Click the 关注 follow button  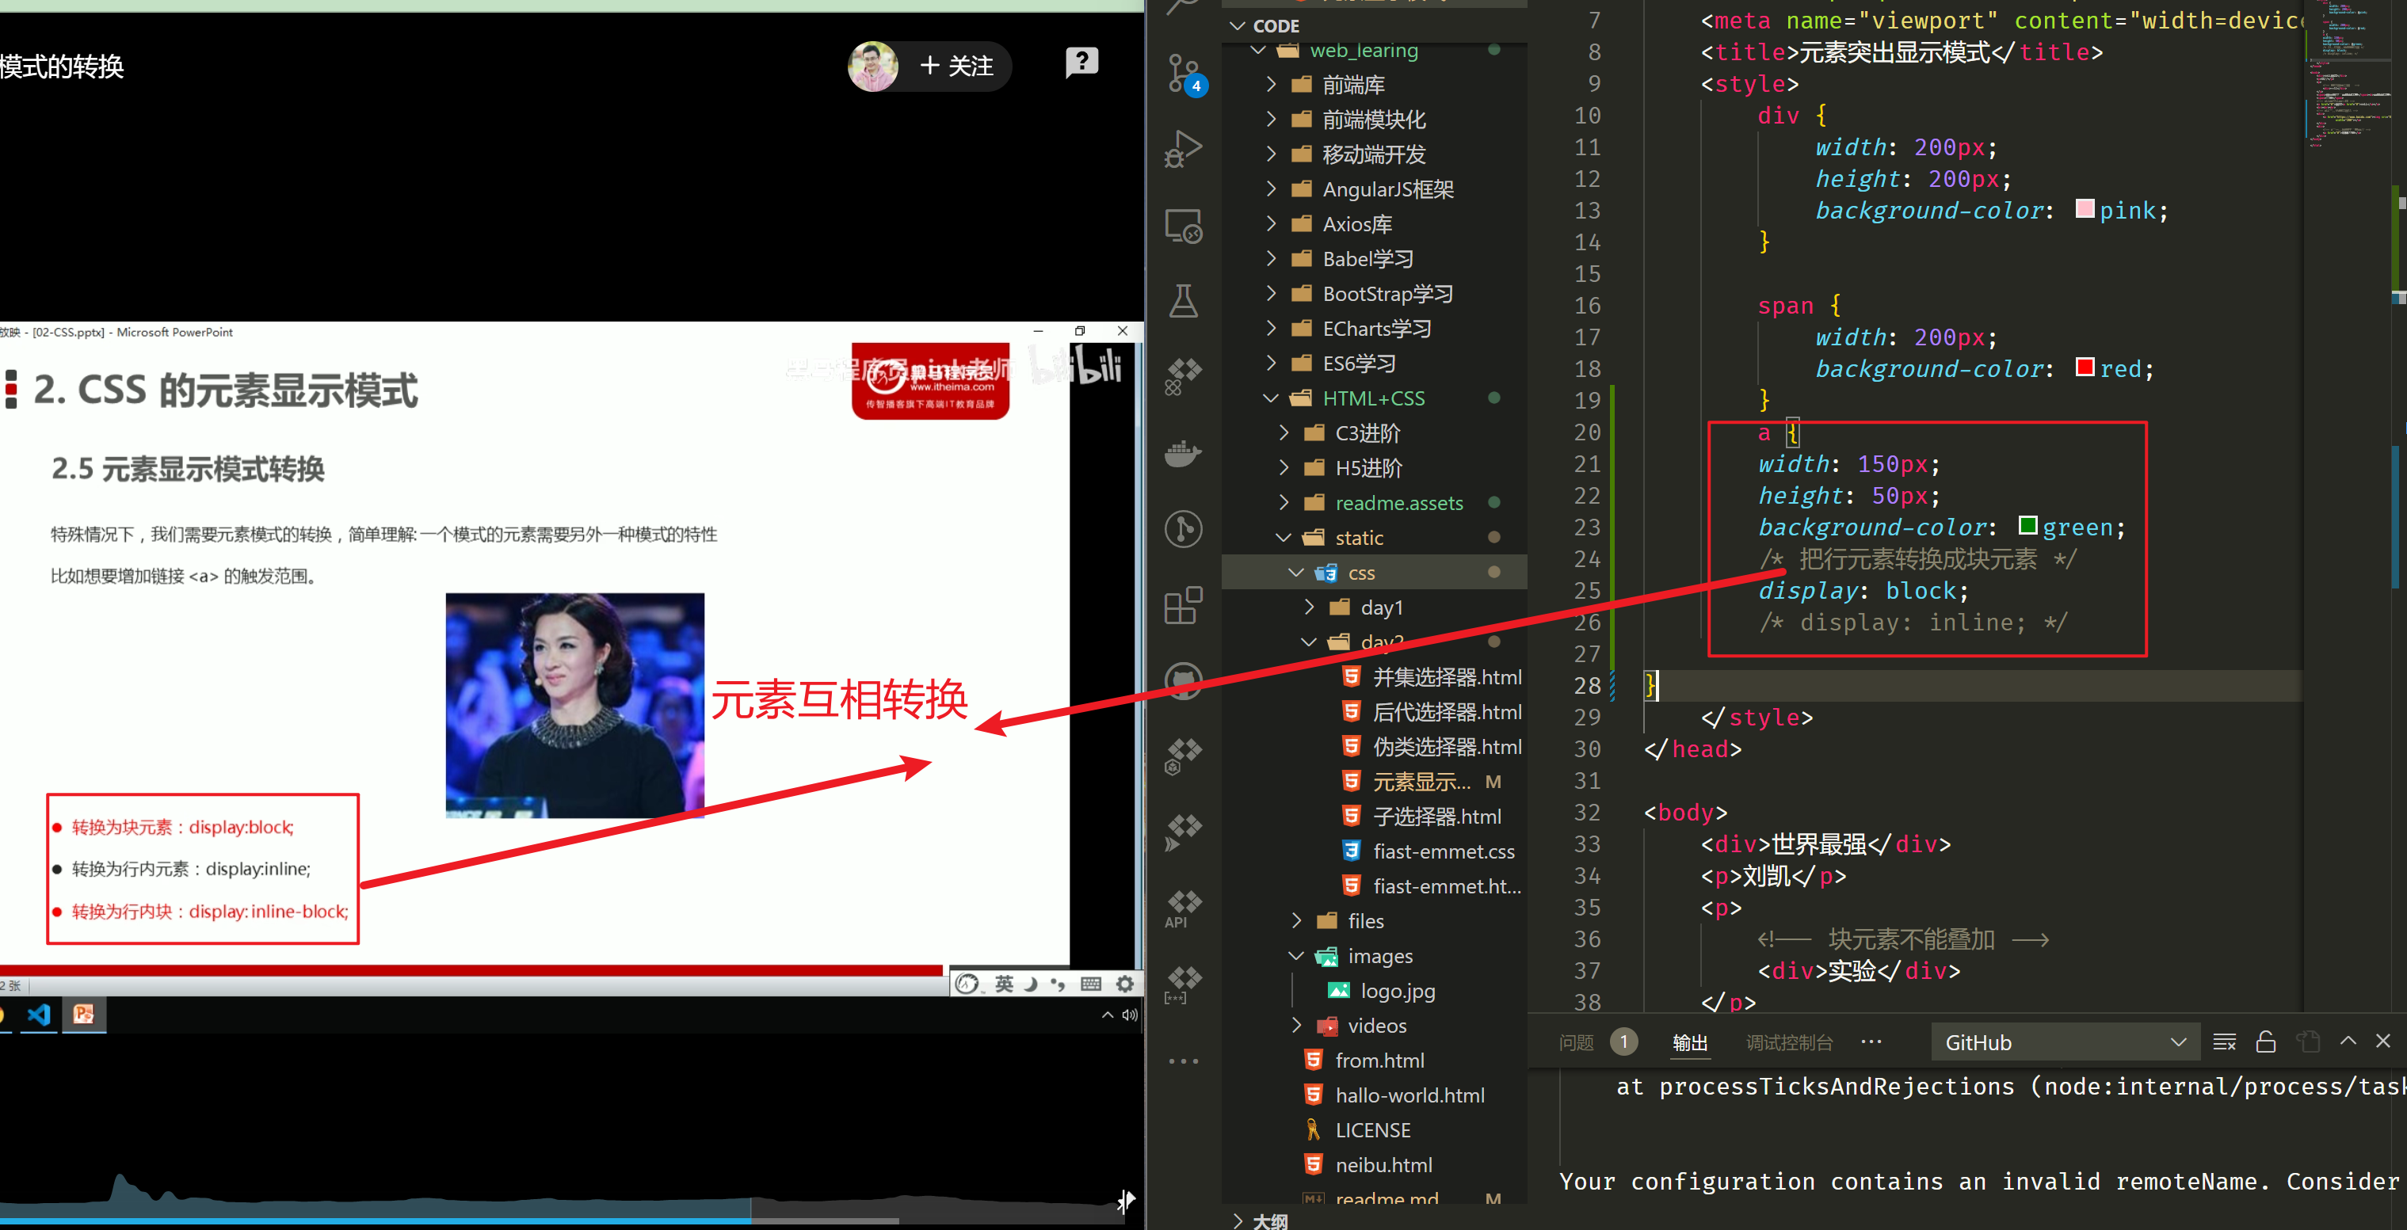(957, 67)
